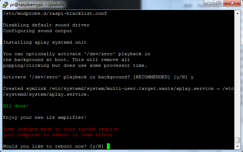Click the 'Configuring sound output' line

pyautogui.click(x=37, y=31)
